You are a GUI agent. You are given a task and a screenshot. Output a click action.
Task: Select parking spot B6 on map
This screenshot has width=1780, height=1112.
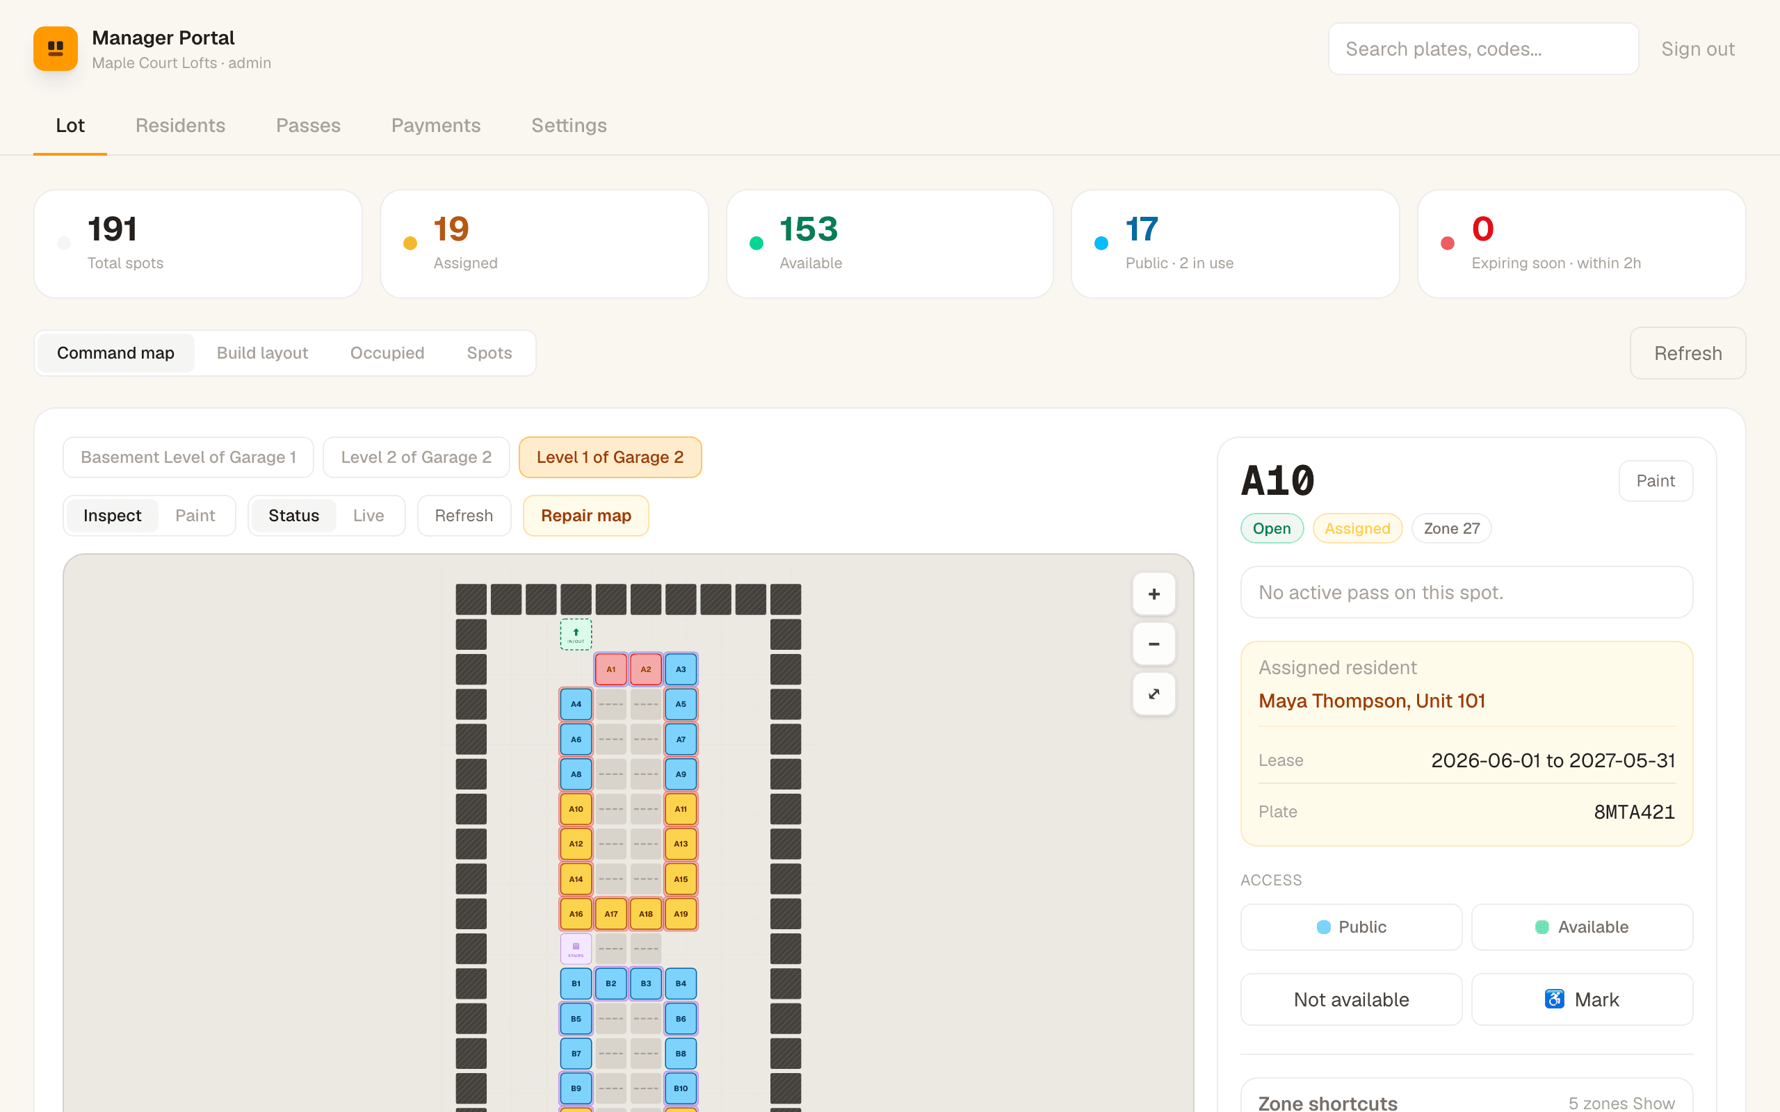tap(681, 1019)
